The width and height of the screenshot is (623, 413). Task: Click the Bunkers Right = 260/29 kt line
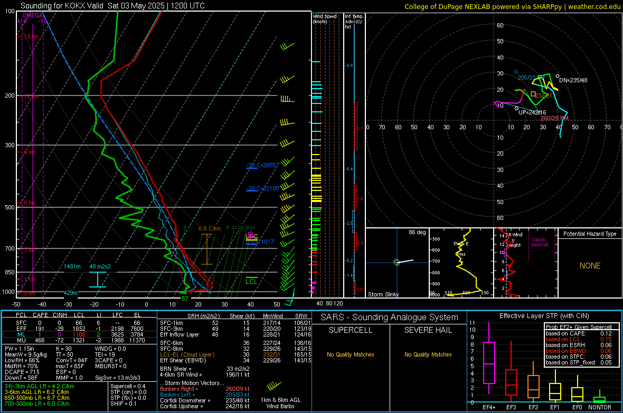point(205,389)
